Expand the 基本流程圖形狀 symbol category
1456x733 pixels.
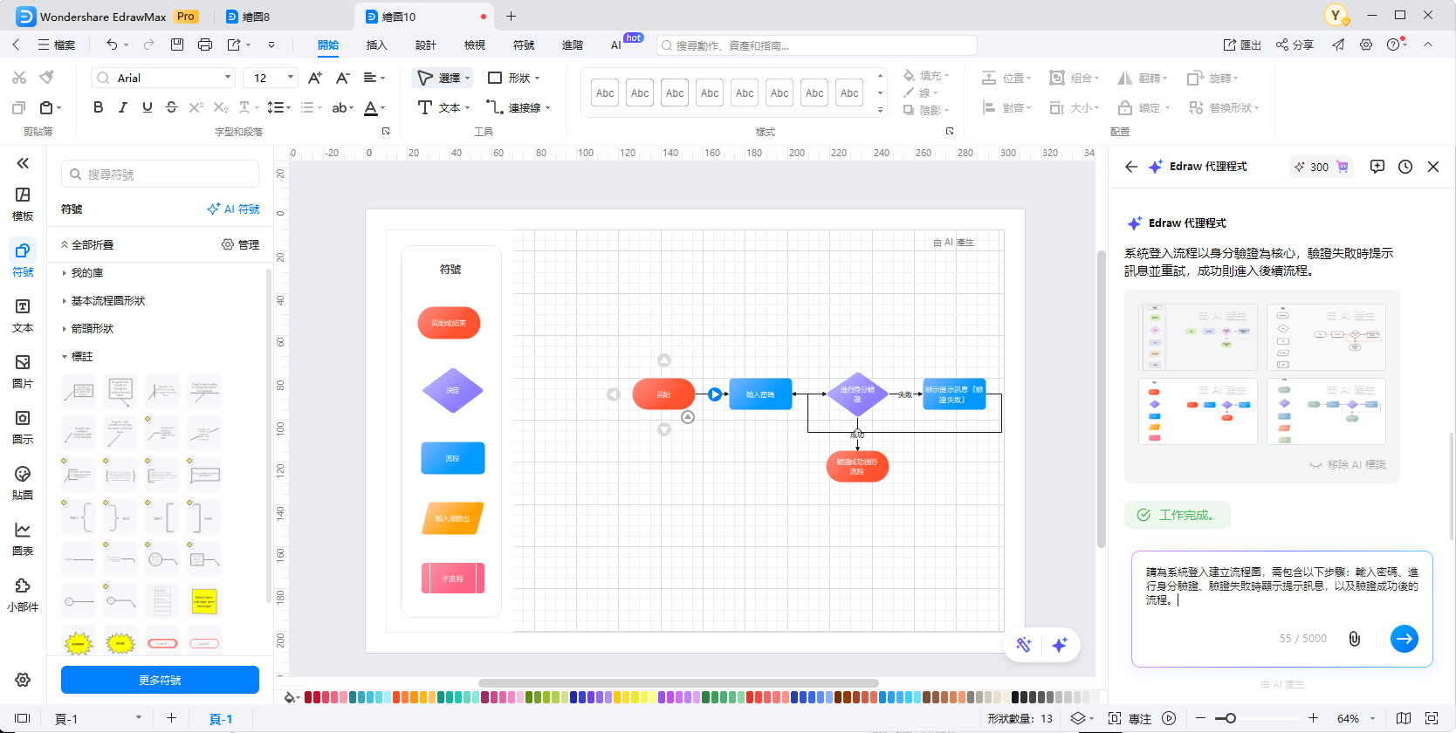pyautogui.click(x=108, y=301)
